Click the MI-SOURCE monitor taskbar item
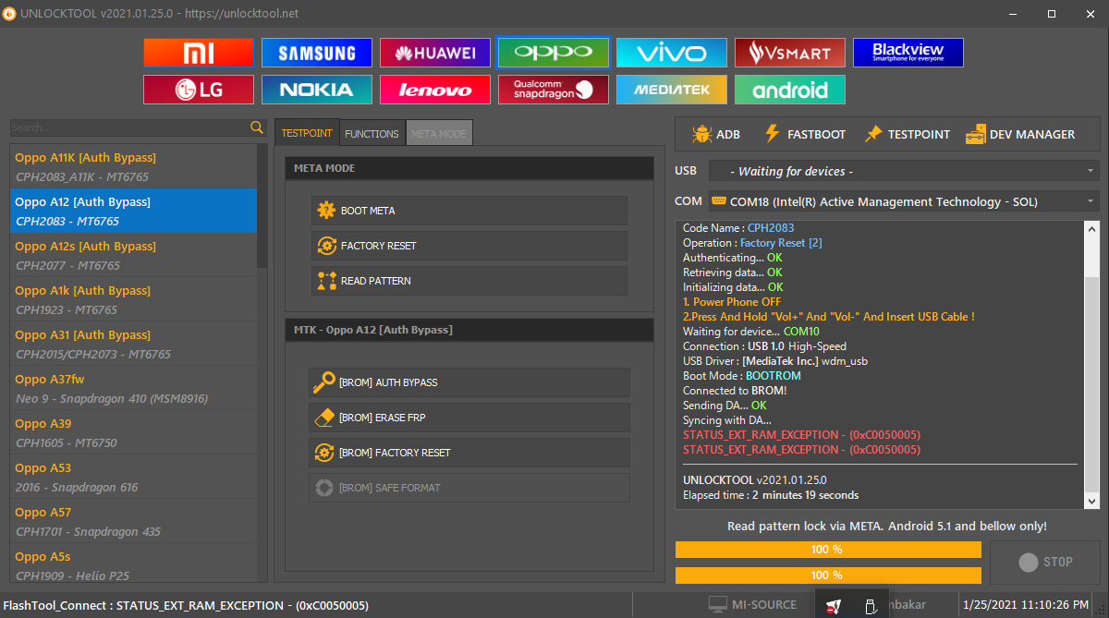Viewport: 1109px width, 618px height. pyautogui.click(x=752, y=605)
